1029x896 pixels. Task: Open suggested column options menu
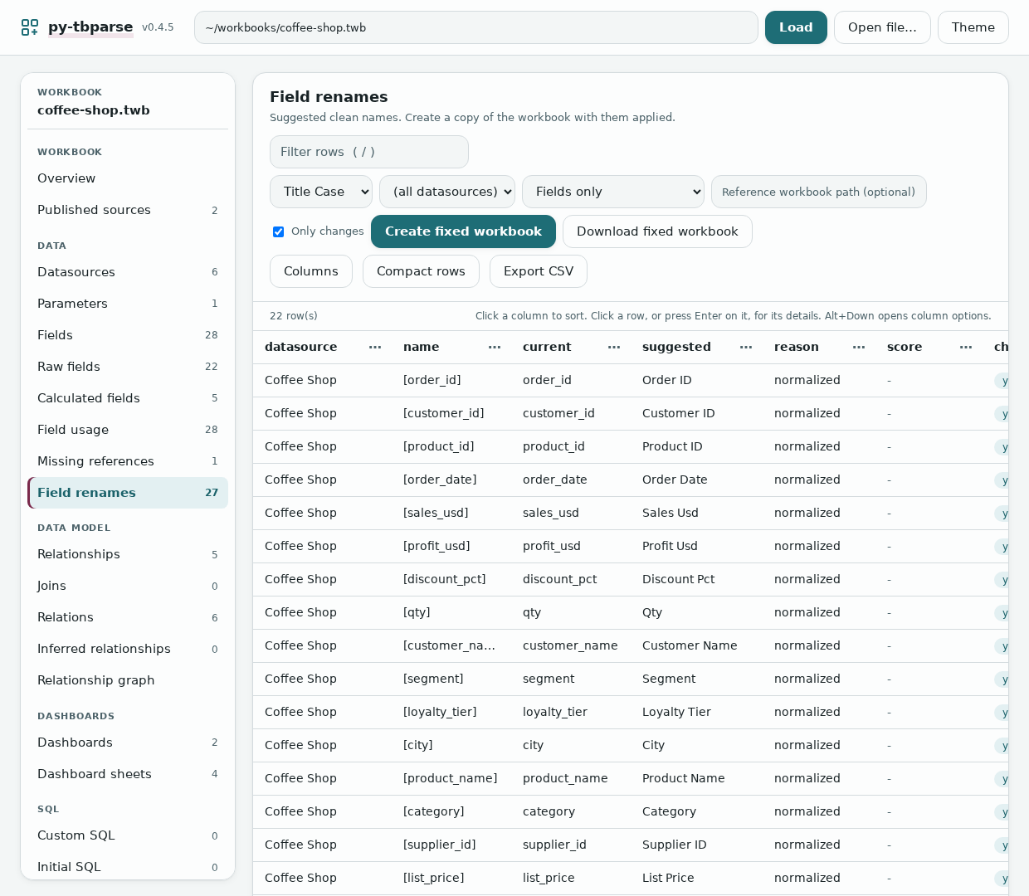point(746,347)
